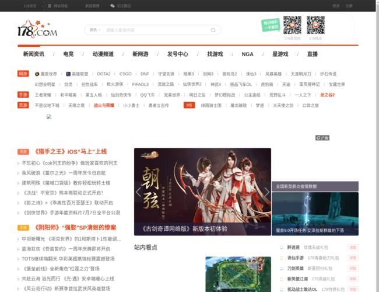Open highlighted 战火与荣耀 link

tap(104, 105)
